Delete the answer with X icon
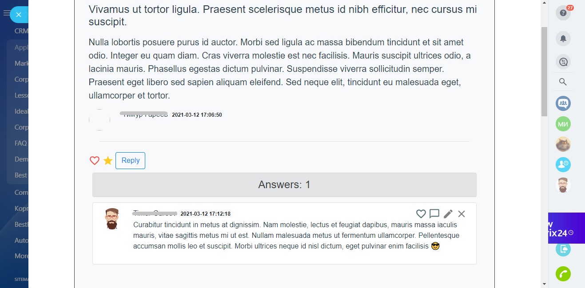The height and width of the screenshot is (288, 585). [x=462, y=214]
